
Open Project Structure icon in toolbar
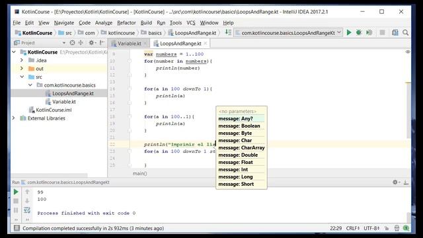pyautogui.click(x=395, y=32)
